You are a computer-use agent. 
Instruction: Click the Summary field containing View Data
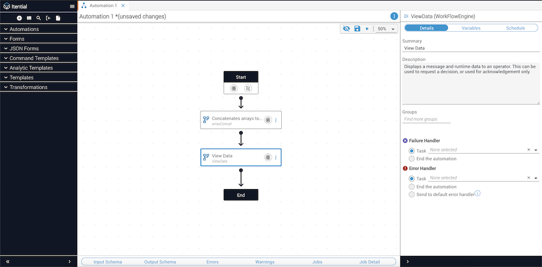(471, 48)
